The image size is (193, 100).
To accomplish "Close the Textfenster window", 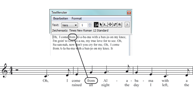I will pos(129,12).
